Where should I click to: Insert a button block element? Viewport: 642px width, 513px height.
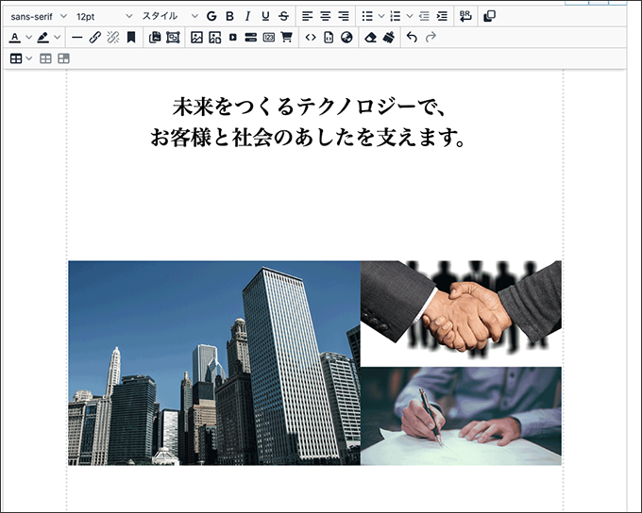click(250, 38)
